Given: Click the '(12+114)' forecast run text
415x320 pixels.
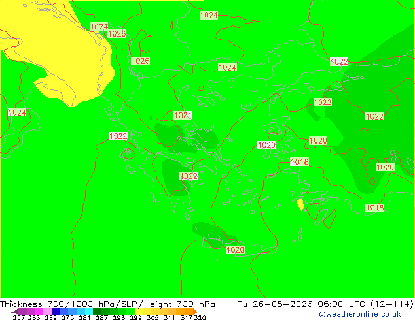Looking at the screenshot, I should coord(392,304).
